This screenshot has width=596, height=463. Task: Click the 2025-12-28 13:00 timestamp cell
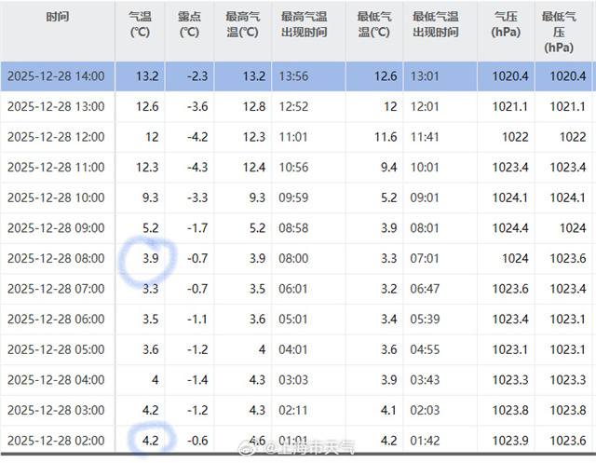[x=56, y=105]
